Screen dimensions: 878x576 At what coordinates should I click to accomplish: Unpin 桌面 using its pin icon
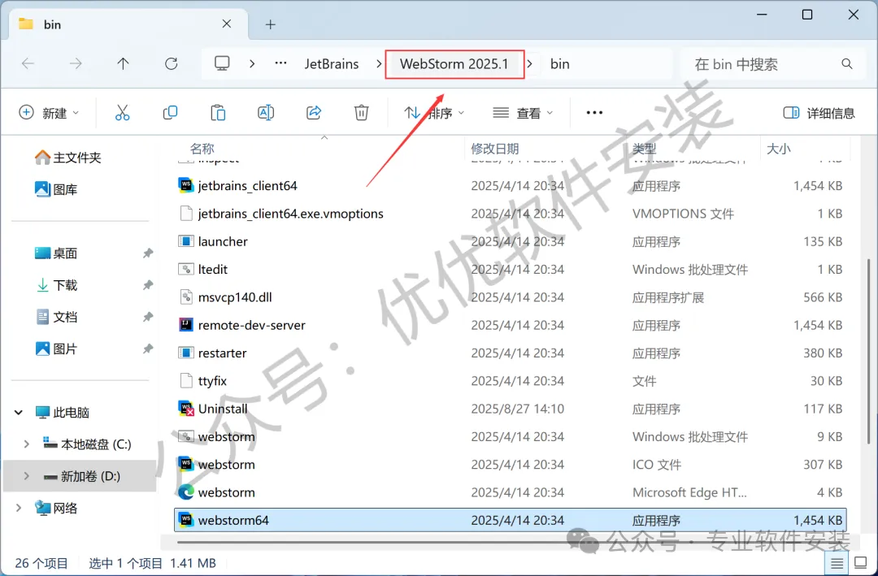coord(148,253)
